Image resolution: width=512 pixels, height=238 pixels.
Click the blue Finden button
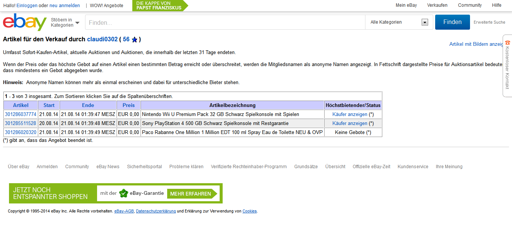tap(452, 22)
